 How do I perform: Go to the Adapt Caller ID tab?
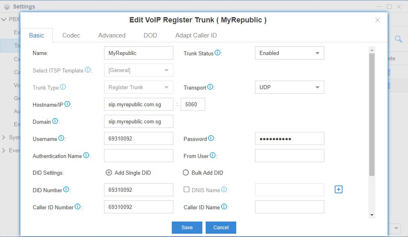tap(196, 35)
